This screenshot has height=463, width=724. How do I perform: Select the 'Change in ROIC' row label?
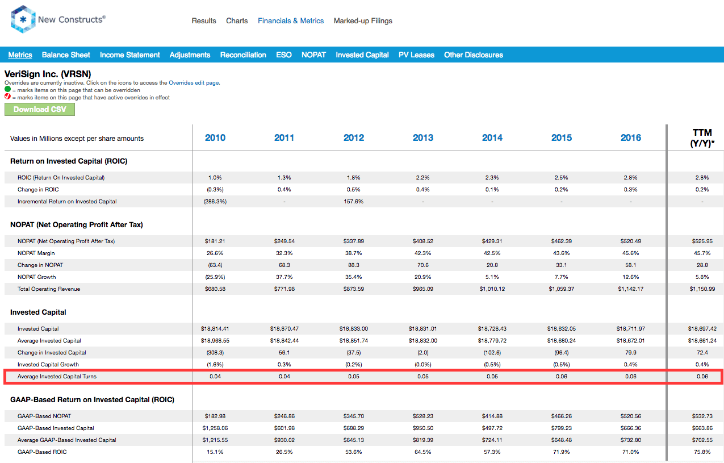coord(38,190)
